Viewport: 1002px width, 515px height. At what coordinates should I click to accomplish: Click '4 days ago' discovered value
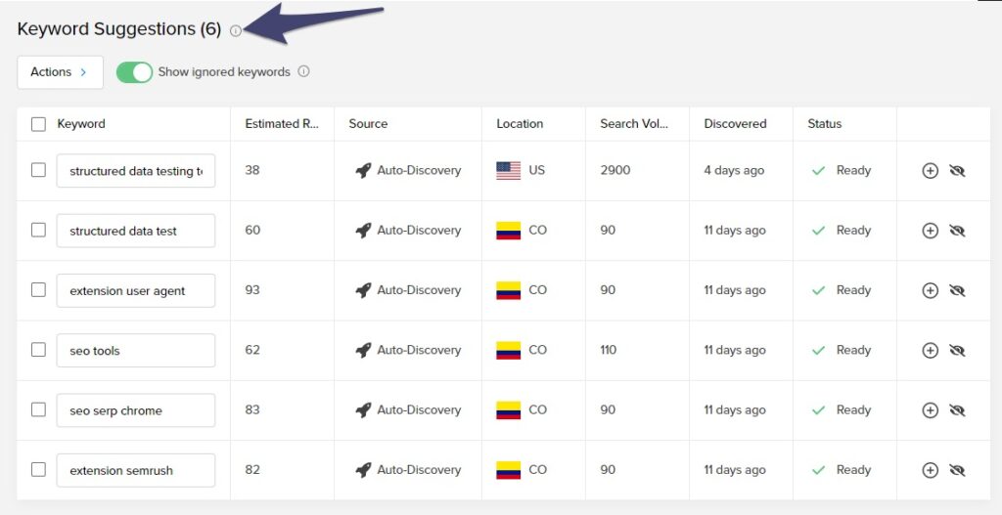tap(734, 170)
